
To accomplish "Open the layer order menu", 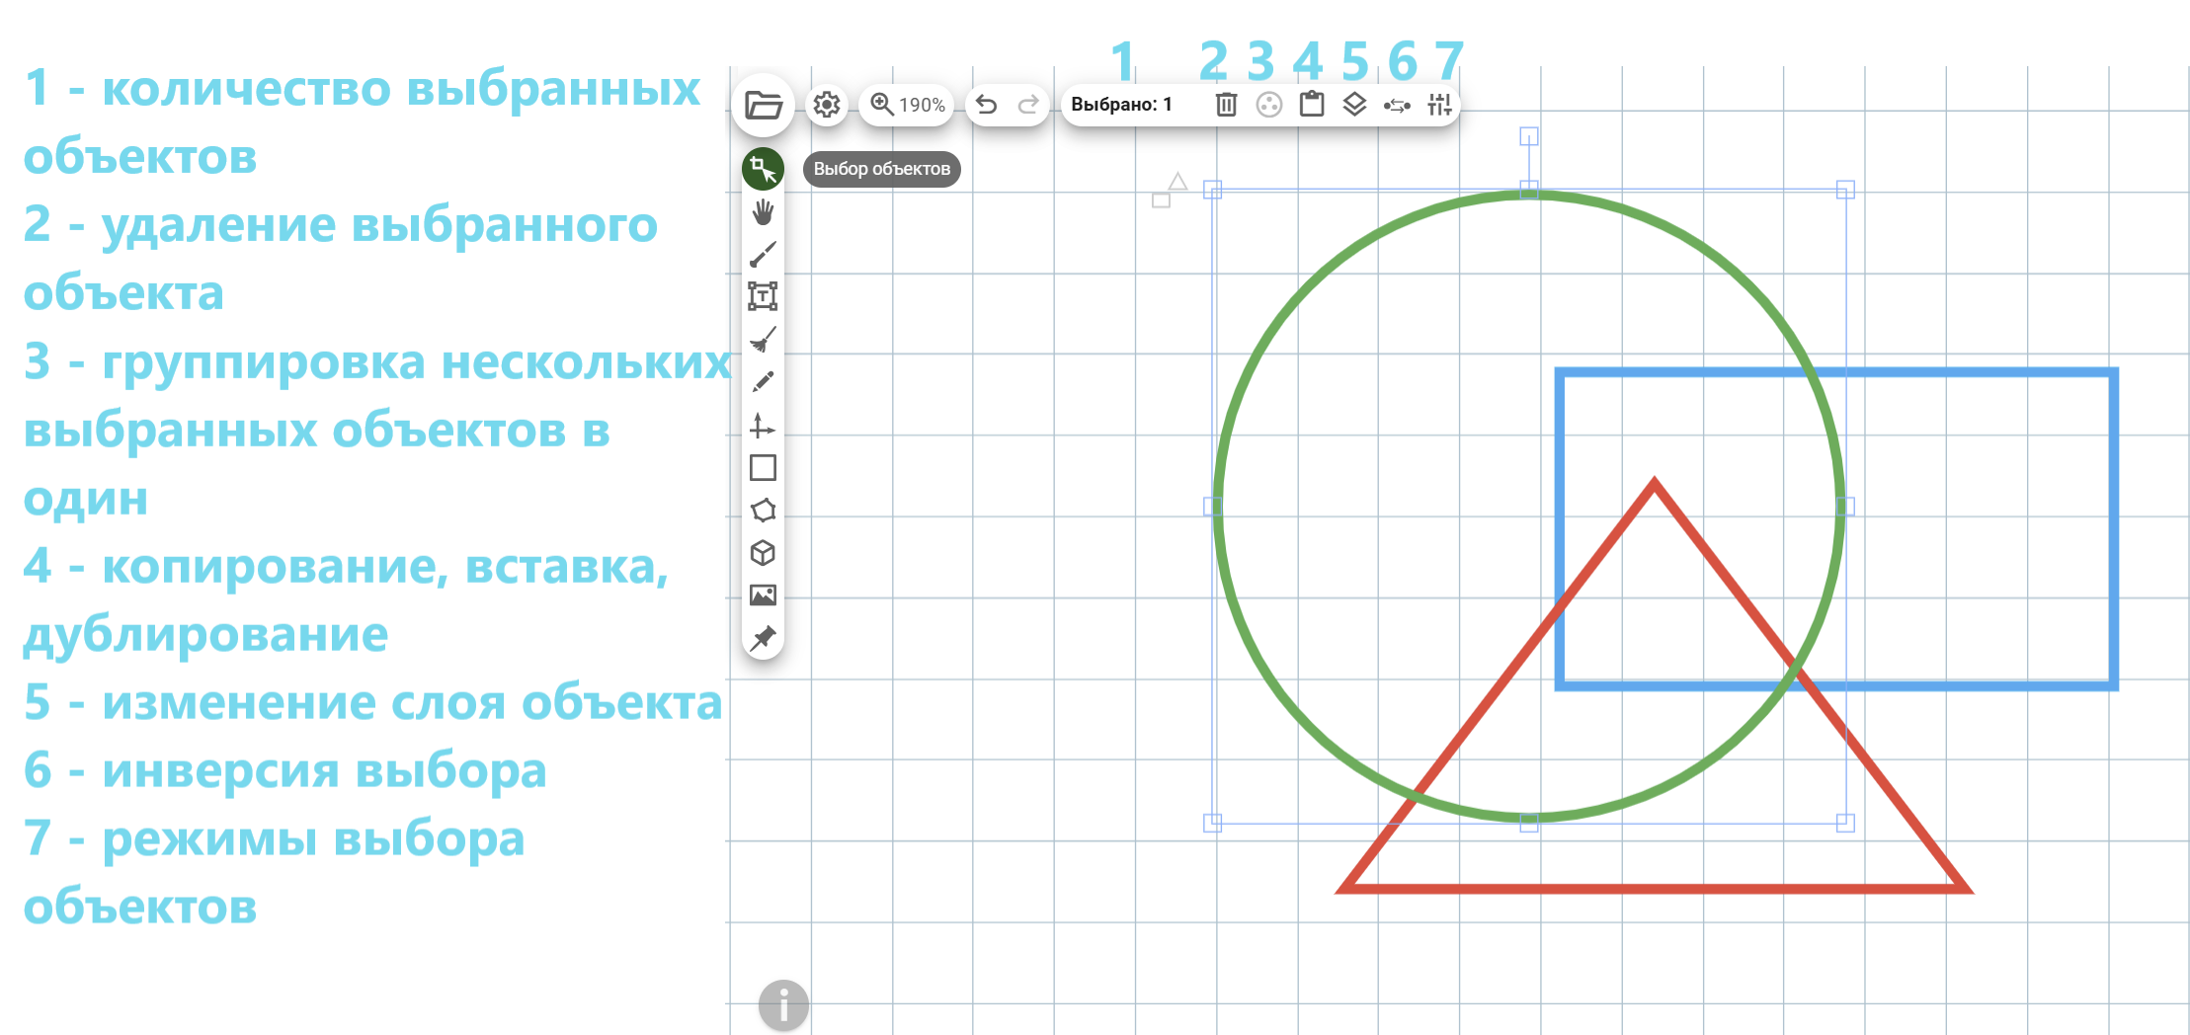I will [1354, 105].
